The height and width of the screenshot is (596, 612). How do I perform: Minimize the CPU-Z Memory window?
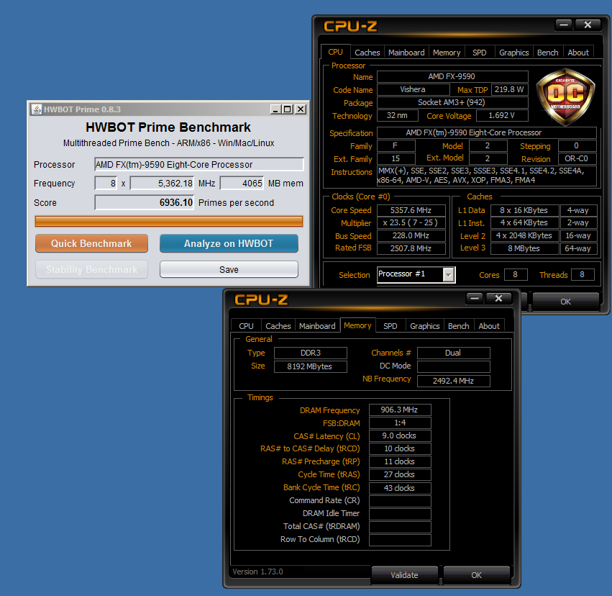475,299
